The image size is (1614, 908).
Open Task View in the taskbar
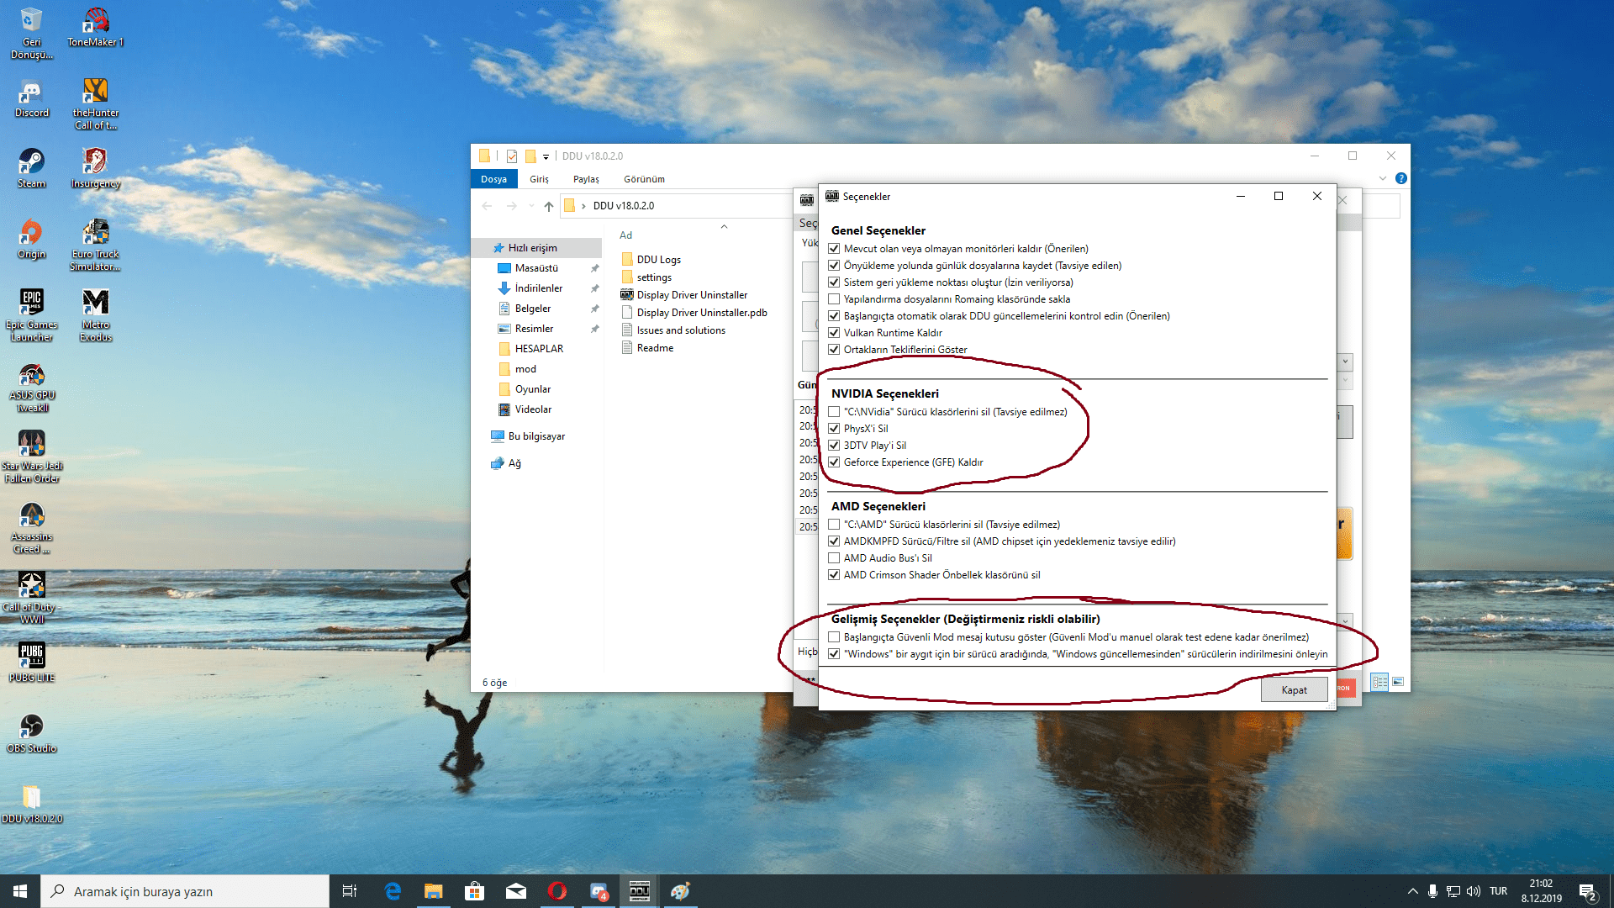[350, 891]
